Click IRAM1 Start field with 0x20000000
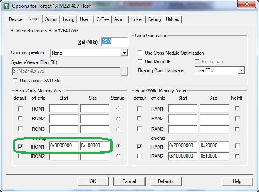 pyautogui.click(x=183, y=146)
